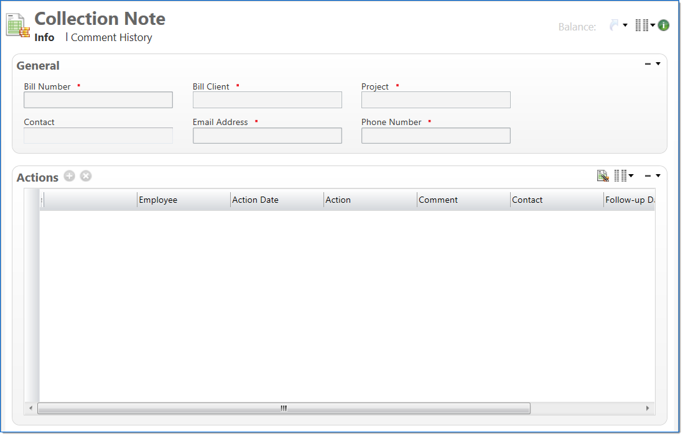Click the horizontal scrollbar thumb in Actions

284,408
